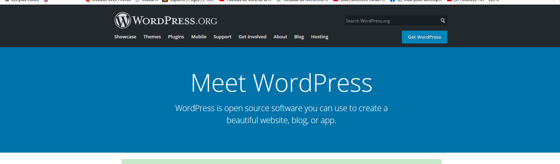Click the search magnifier icon
The height and width of the screenshot is (164, 560).
[443, 21]
